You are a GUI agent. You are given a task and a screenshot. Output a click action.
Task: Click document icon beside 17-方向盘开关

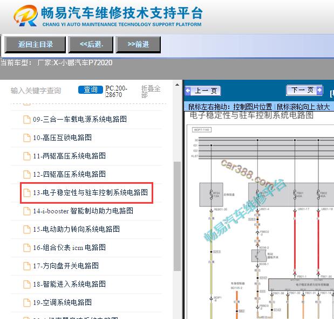[27, 266]
